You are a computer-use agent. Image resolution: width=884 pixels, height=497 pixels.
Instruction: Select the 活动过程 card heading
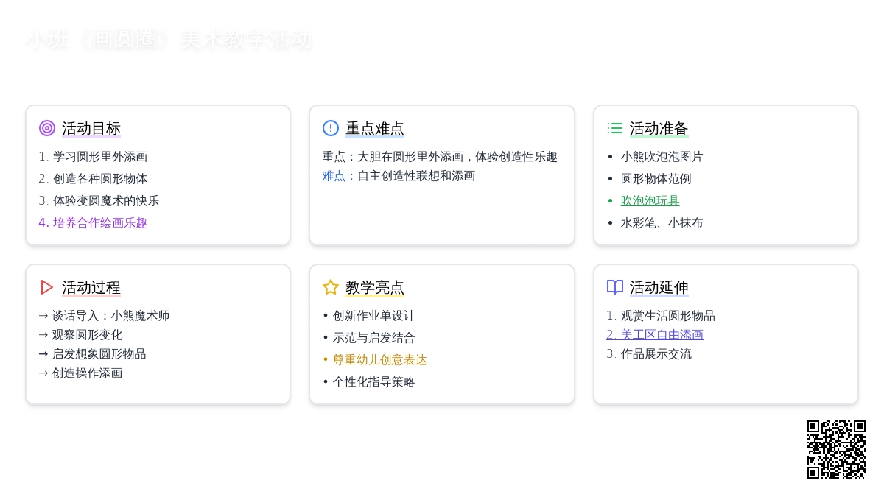click(91, 287)
